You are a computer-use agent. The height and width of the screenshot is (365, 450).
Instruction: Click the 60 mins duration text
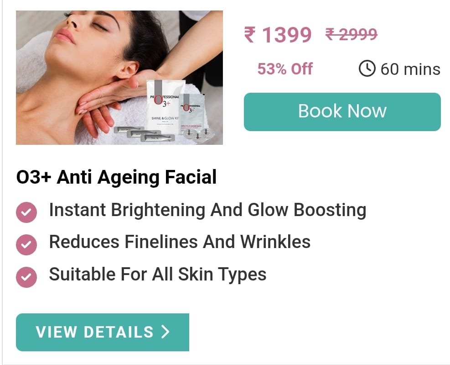coord(410,69)
